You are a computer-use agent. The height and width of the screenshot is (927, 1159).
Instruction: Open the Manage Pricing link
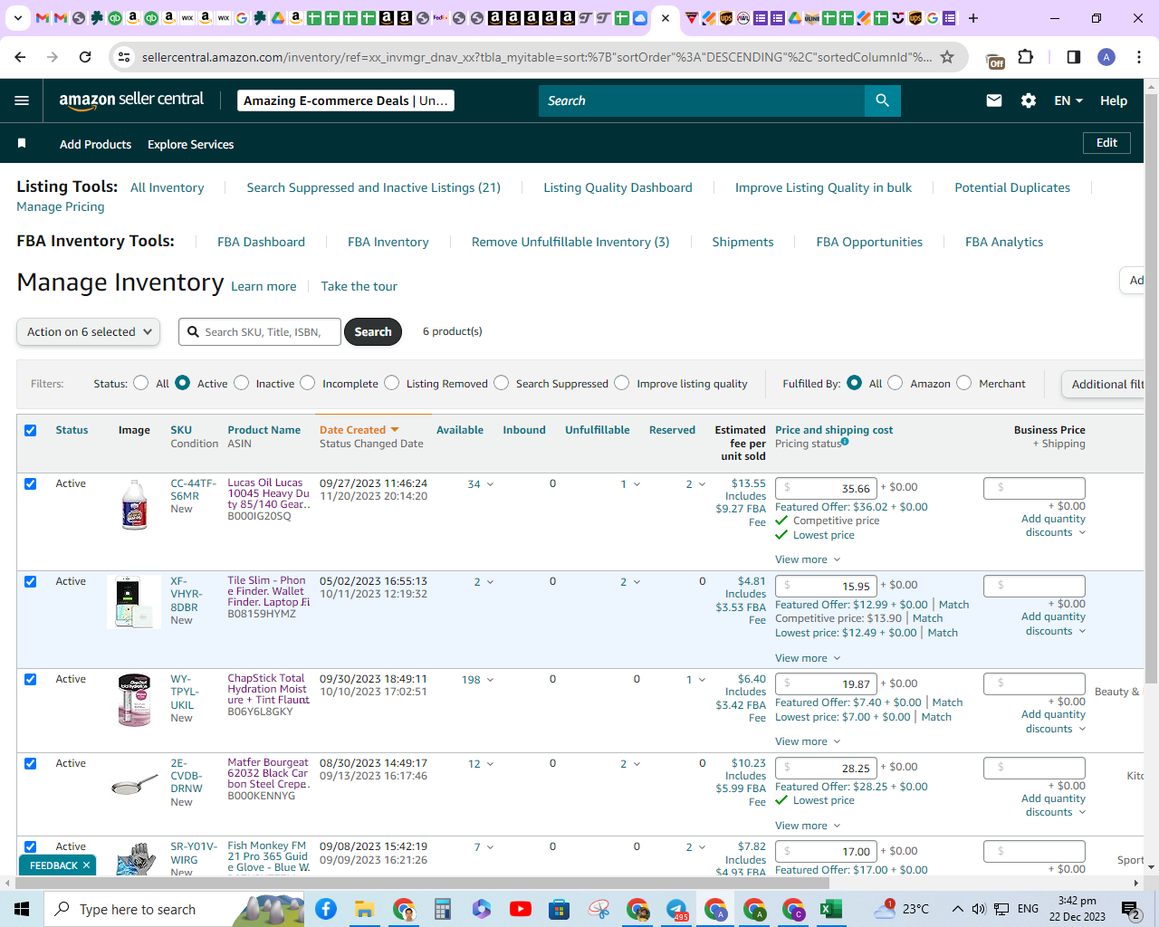[61, 206]
